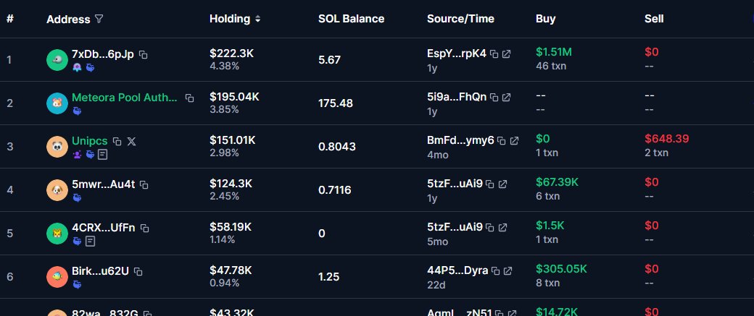Copy source address 44P5...Dyra
Viewport: 754px width, 316px height.
pyautogui.click(x=496, y=271)
